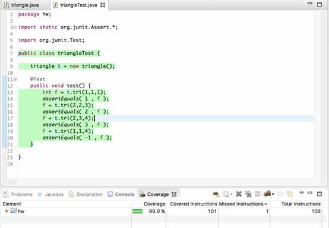This screenshot has width=329, height=228.
Task: Click 'int f = t.tri(1,1,1);' line
Action: (x=74, y=92)
